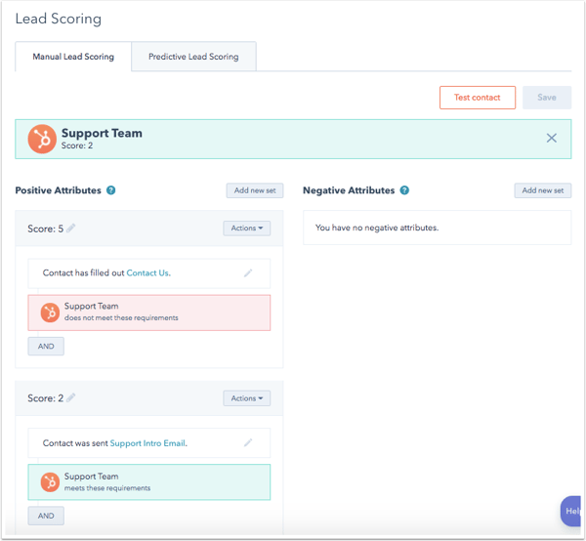Switch to the Predictive Lead Scoring tab
The height and width of the screenshot is (541, 586).
(193, 57)
